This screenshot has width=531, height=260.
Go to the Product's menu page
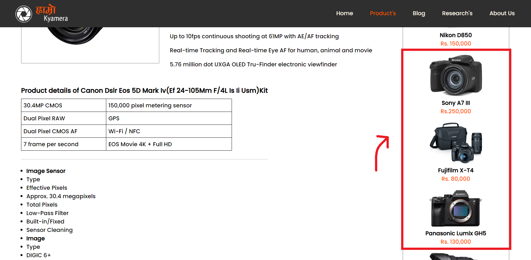point(383,13)
